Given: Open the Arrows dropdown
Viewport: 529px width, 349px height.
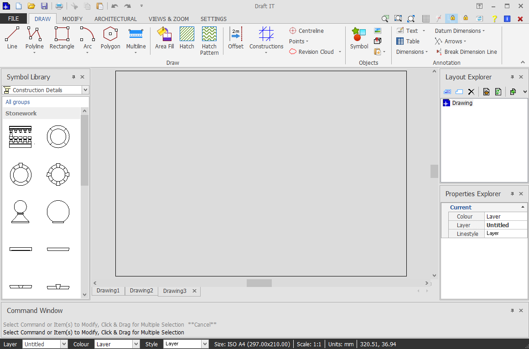Looking at the screenshot, I should (x=451, y=41).
